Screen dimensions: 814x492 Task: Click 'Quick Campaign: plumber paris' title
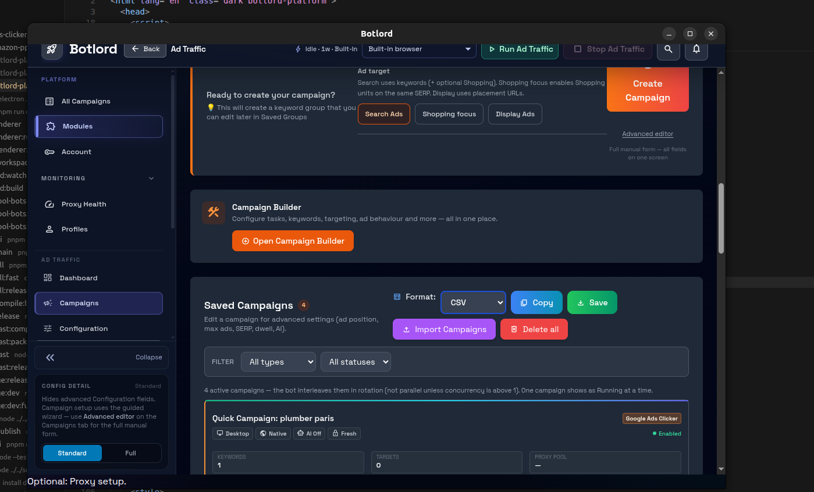(273, 418)
